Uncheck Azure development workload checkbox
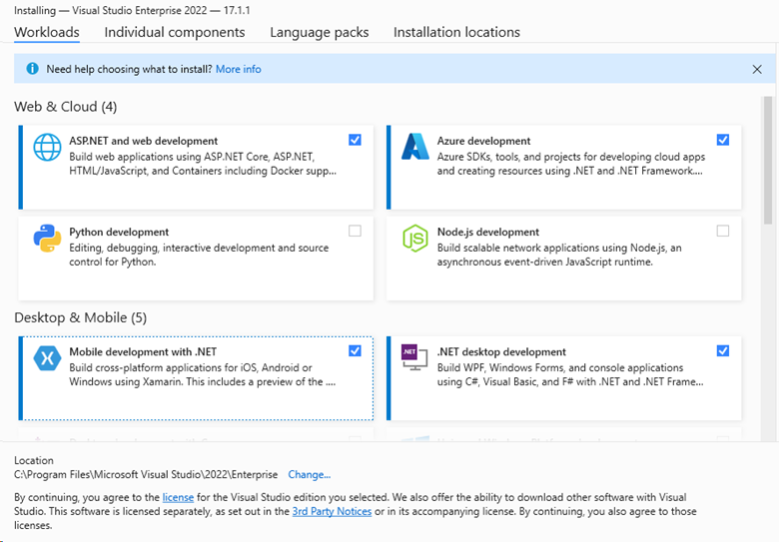 [x=723, y=140]
